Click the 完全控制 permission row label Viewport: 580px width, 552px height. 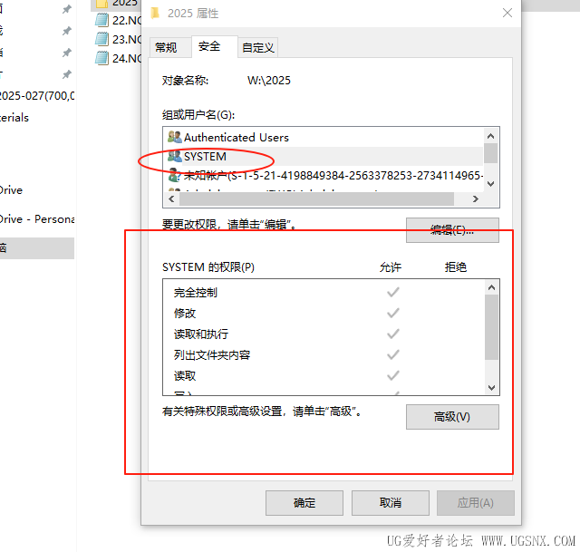(196, 293)
